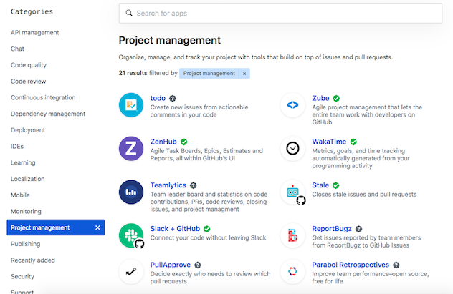Click the unverified badge next to PullApprove
The height and width of the screenshot is (294, 453).
click(198, 265)
